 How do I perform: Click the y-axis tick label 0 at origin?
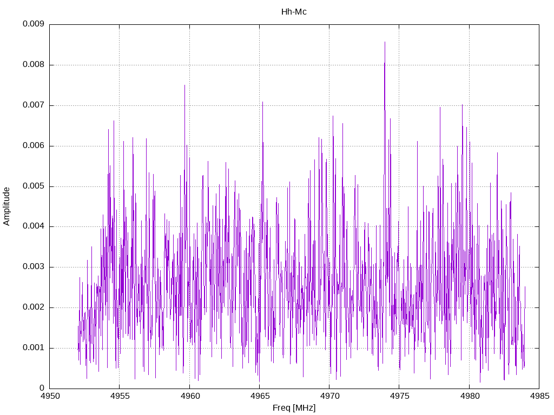pos(42,388)
